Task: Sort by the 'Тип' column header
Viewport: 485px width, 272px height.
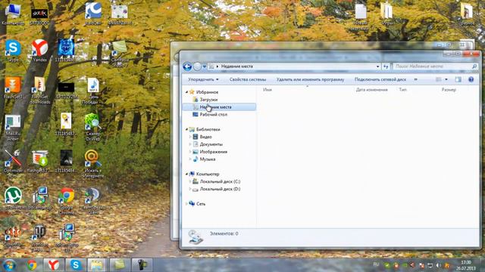Action: point(402,90)
